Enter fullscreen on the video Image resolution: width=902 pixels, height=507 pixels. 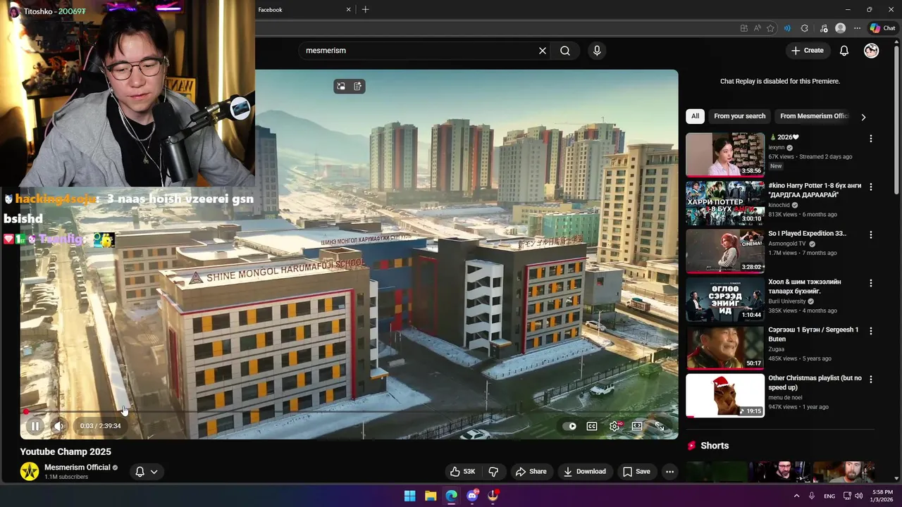point(659,426)
